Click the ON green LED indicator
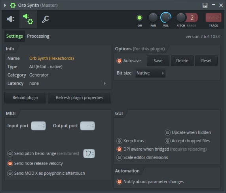This screenshot has width=226, height=193. pyautogui.click(x=139, y=18)
